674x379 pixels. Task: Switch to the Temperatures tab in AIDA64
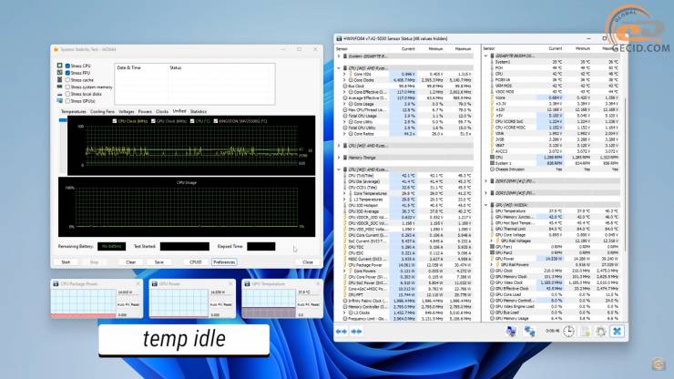tap(74, 111)
